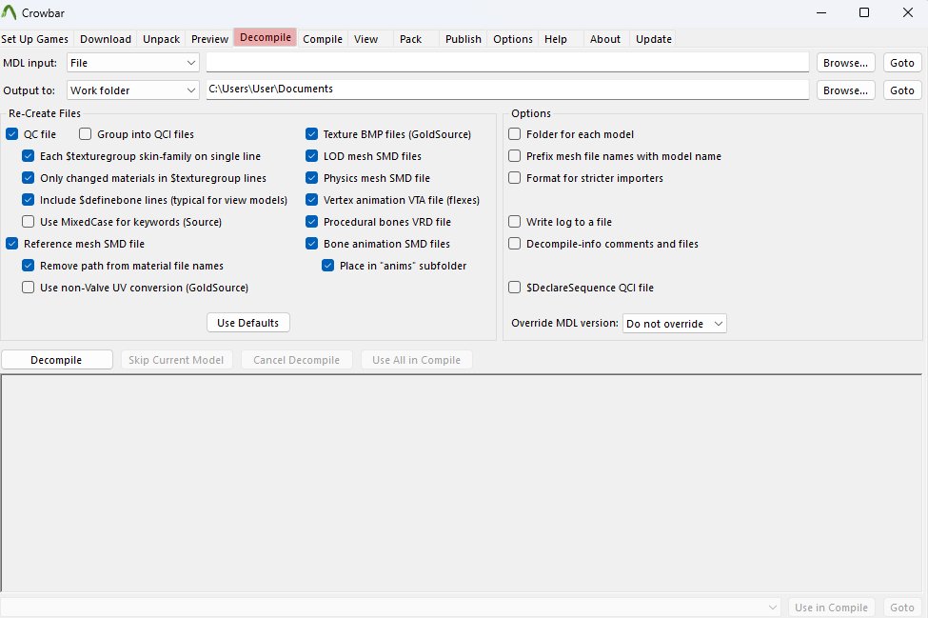
Task: Click Goto beside the Output to path
Action: [901, 90]
